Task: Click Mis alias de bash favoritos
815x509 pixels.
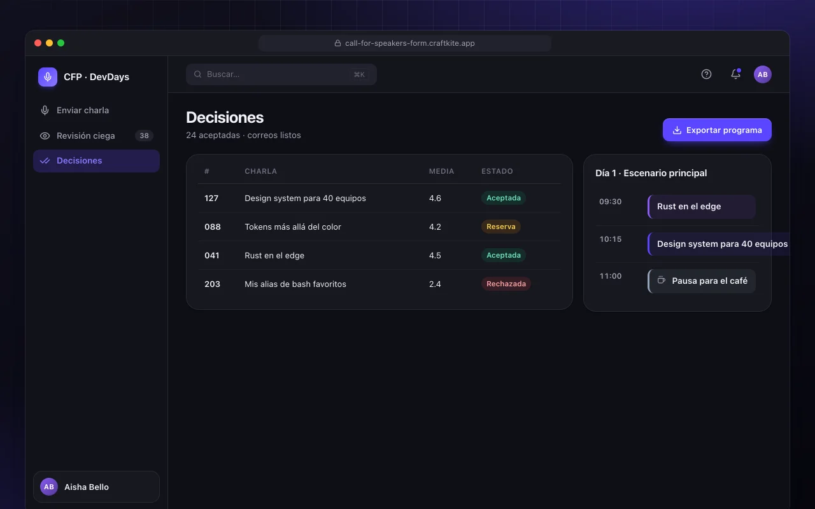Action: click(x=295, y=284)
